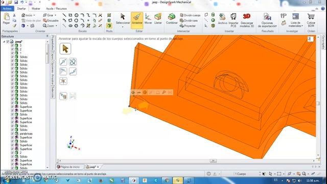This screenshot has width=327, height=184.
Task: Open the Lista de materiales dropdown
Action: tap(295, 20)
